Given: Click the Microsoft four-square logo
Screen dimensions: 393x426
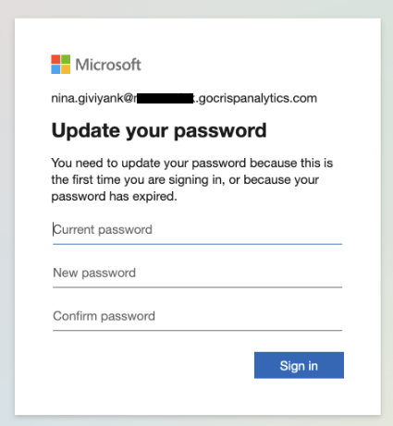Looking at the screenshot, I should [61, 65].
